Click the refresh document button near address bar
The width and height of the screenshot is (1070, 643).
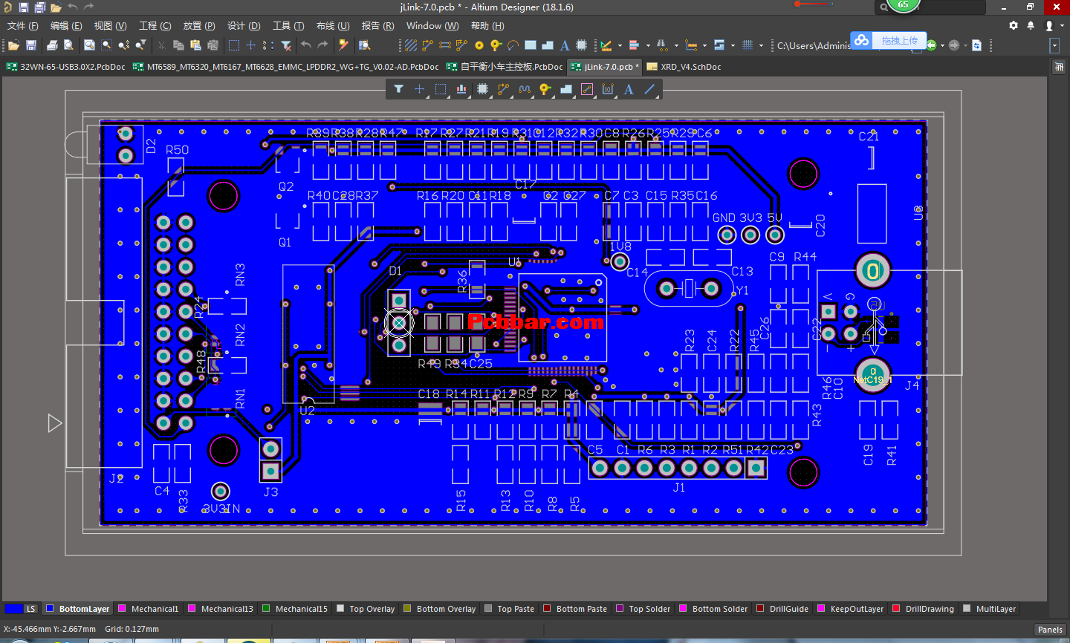coord(976,45)
